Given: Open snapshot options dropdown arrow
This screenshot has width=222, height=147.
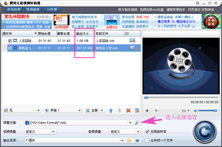Looking at the screenshot, I should point(188,111).
